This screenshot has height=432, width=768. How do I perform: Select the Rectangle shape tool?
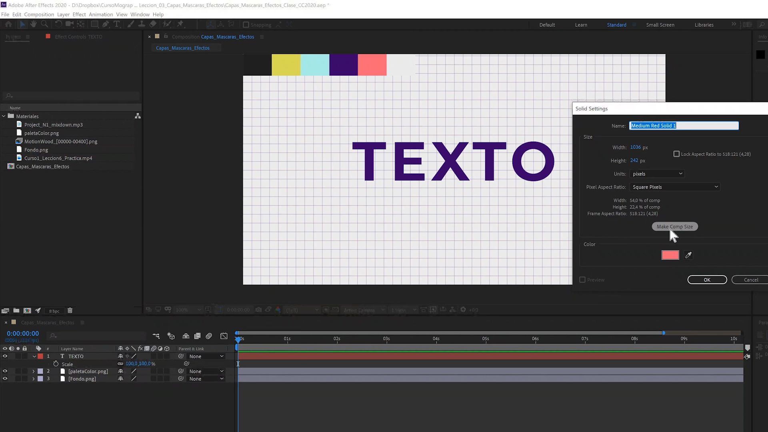point(95,24)
